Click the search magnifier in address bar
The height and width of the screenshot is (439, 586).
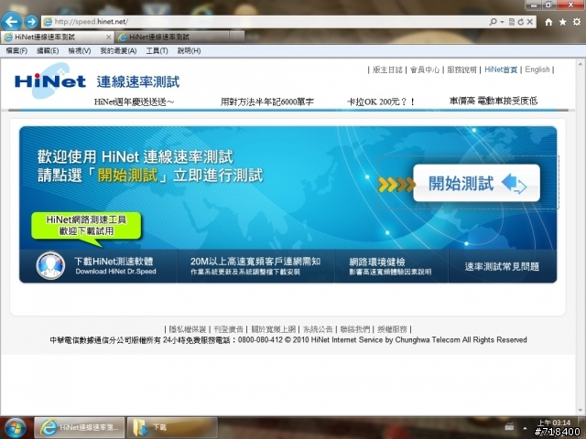(494, 22)
